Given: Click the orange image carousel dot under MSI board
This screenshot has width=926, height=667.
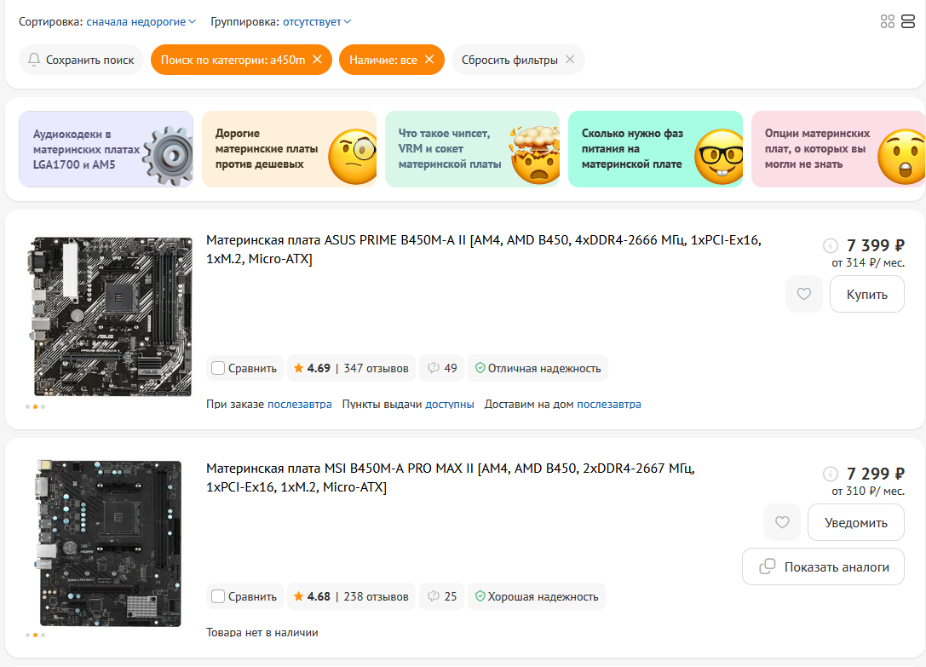Looking at the screenshot, I should (36, 635).
